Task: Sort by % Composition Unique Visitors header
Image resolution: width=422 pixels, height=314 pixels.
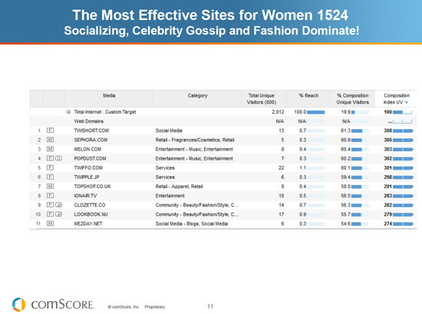Action: point(352,98)
